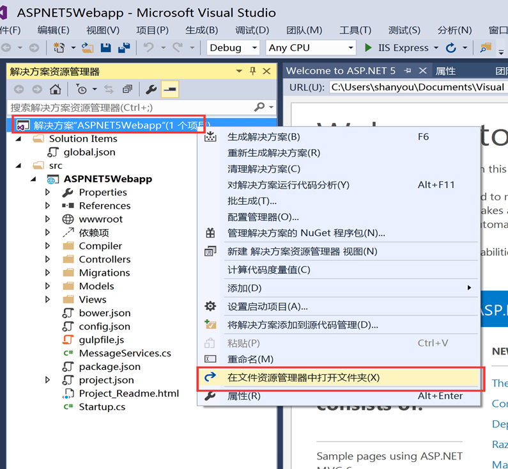Toggle pin on the Solution Explorer panel

(252, 71)
